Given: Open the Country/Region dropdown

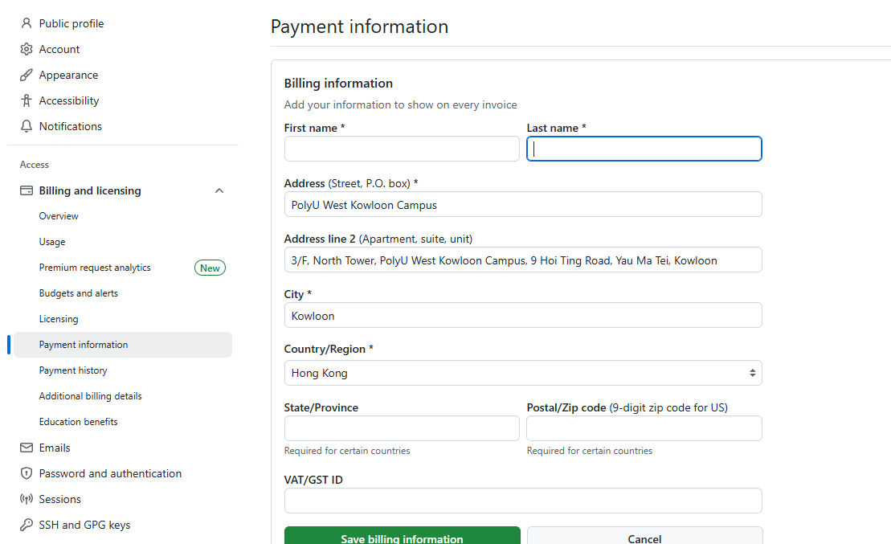Looking at the screenshot, I should tap(522, 373).
